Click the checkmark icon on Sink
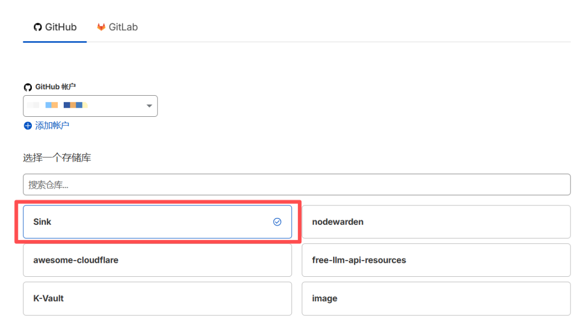The image size is (583, 319). pyautogui.click(x=277, y=222)
